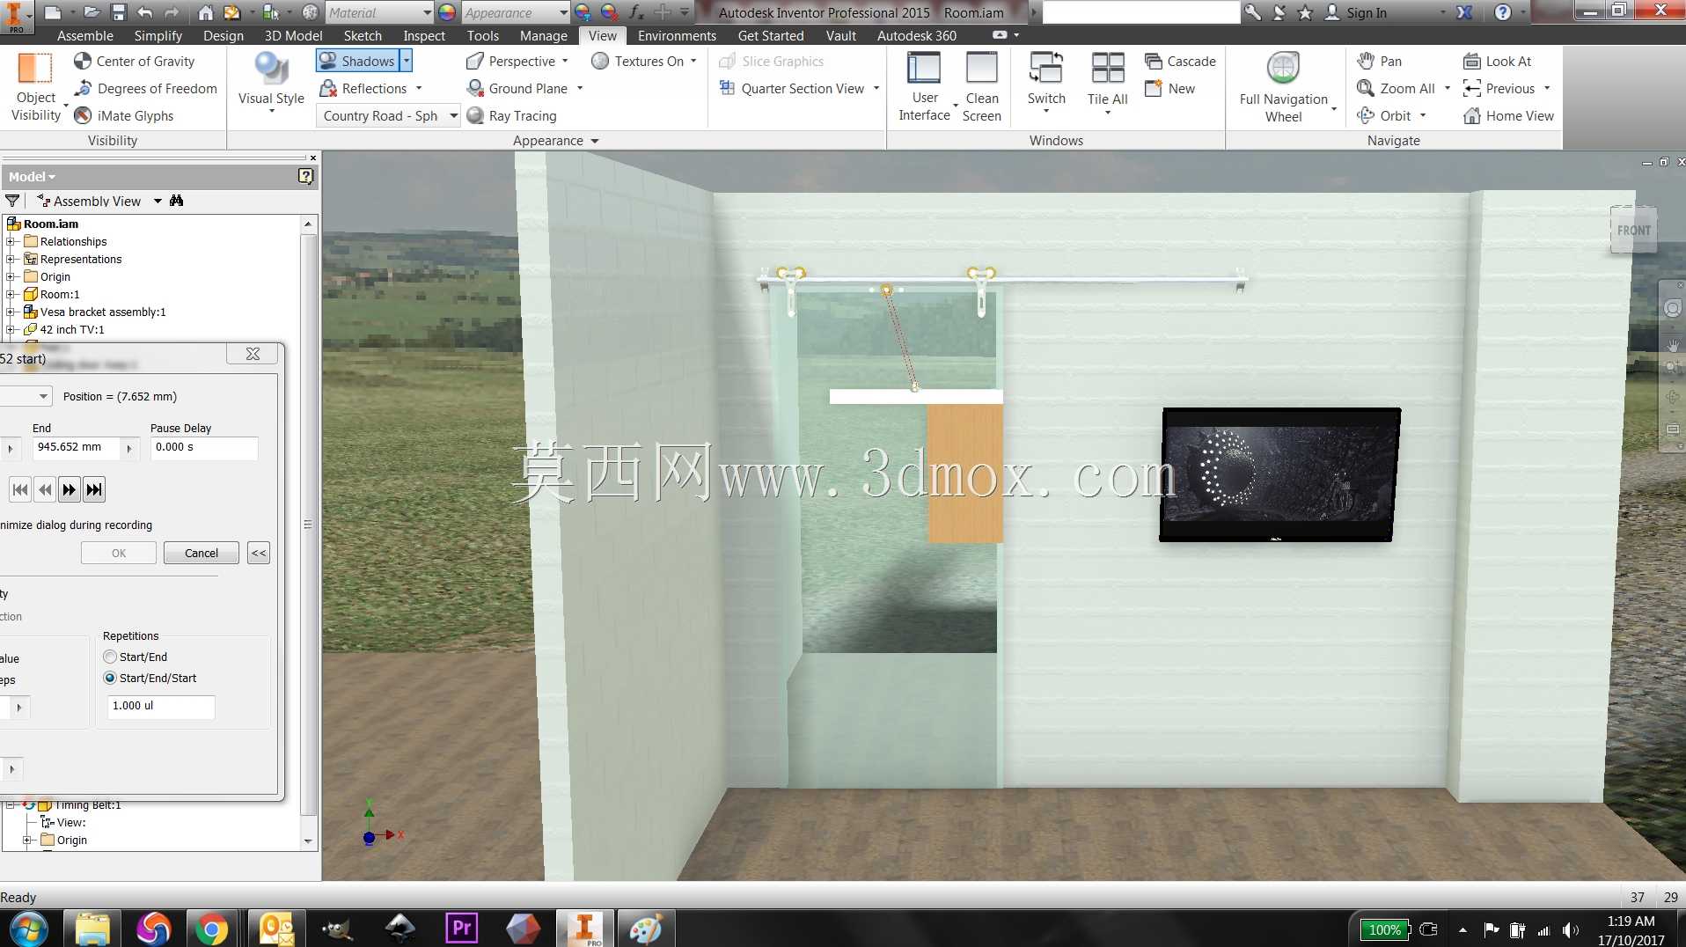Cascade the open windows

1180,61
